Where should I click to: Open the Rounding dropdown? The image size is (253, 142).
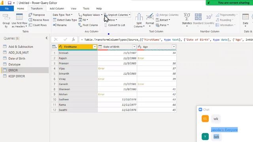tap(224, 20)
